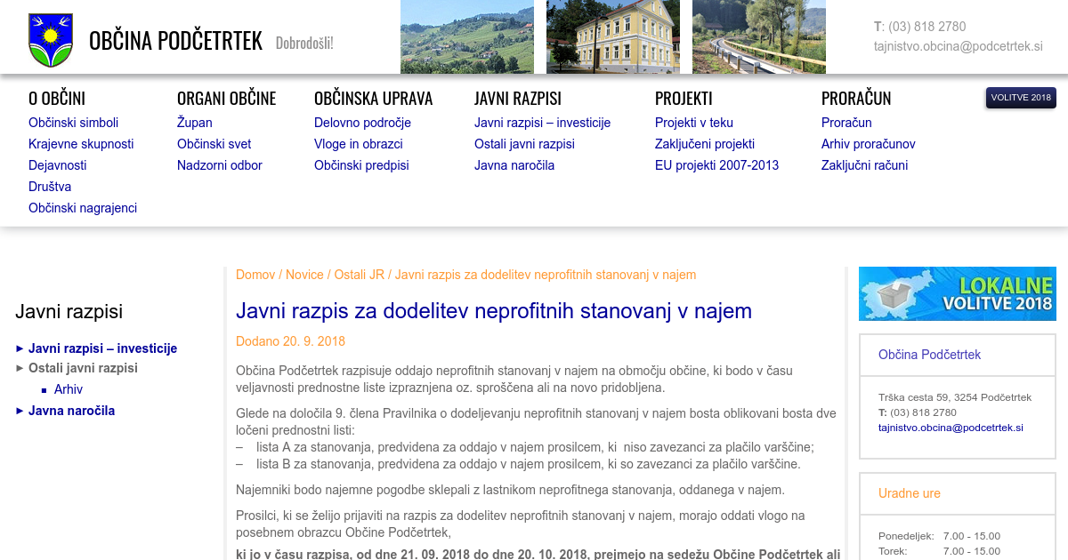
Task: Click Domov in the breadcrumb
Action: coord(255,275)
